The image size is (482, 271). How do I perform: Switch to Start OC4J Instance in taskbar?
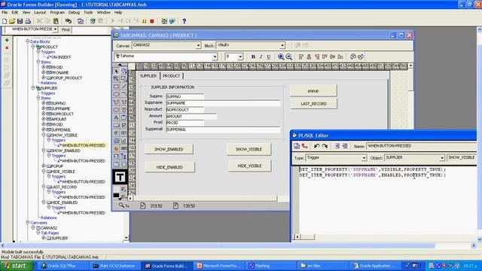pos(115,266)
